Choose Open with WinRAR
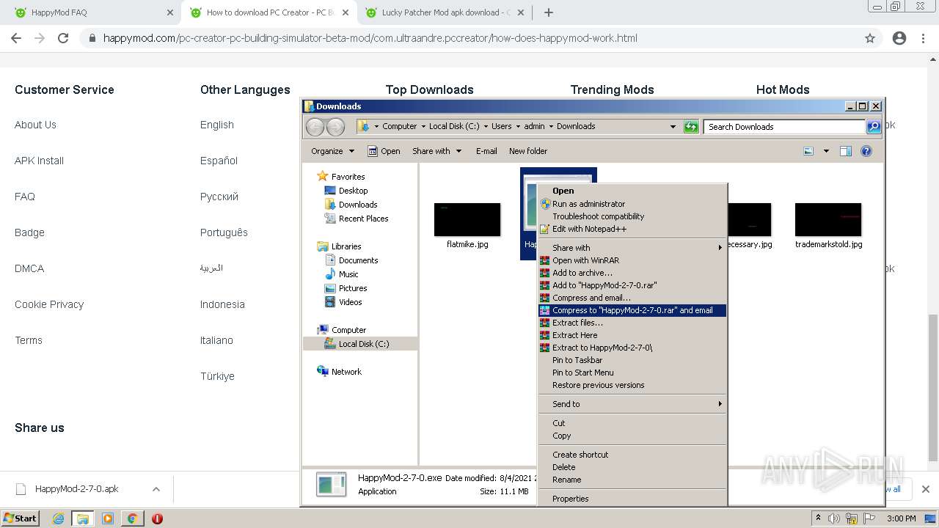Screen dimensions: 939x528 pyautogui.click(x=632, y=260)
